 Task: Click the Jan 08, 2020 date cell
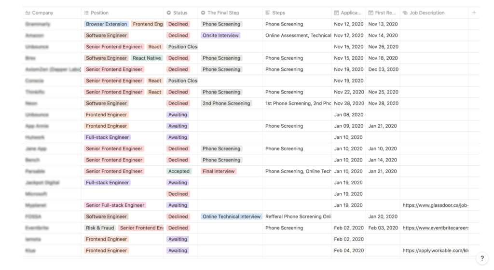tap(348, 115)
